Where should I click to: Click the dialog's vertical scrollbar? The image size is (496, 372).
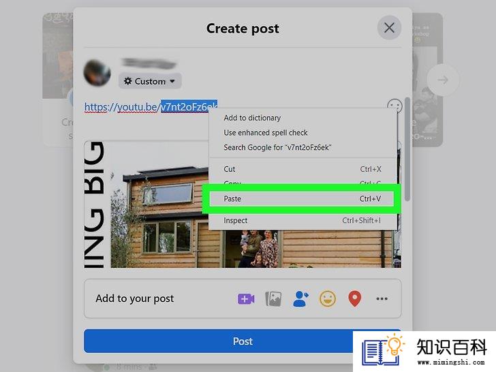coord(407,149)
